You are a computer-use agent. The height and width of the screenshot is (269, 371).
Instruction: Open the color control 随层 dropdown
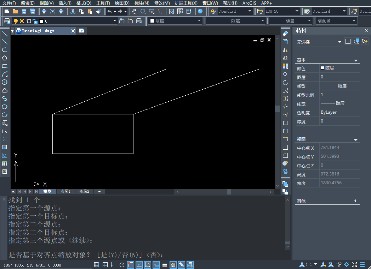click(x=199, y=21)
